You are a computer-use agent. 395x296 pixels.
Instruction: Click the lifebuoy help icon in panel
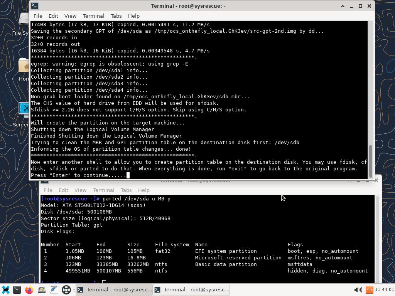tap(66, 290)
